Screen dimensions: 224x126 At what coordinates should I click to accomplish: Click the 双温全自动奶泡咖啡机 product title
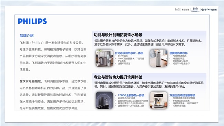(x=182, y=95)
